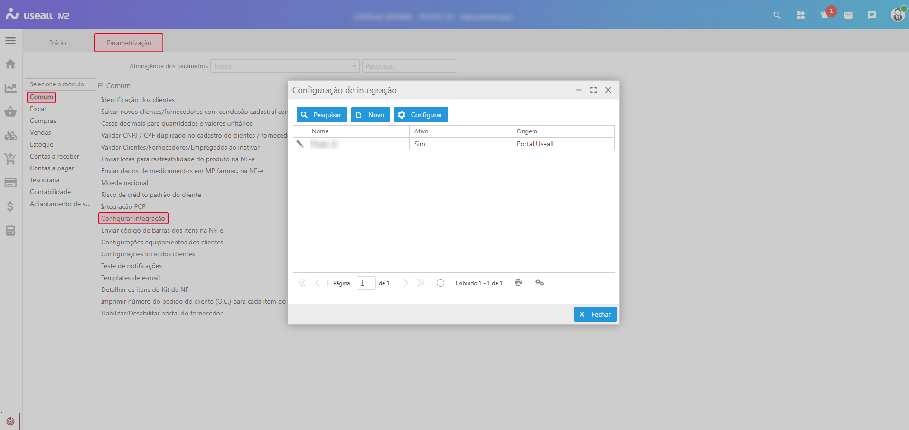Click the pencil edit icon in grid row
The height and width of the screenshot is (430, 909).
pyautogui.click(x=300, y=144)
